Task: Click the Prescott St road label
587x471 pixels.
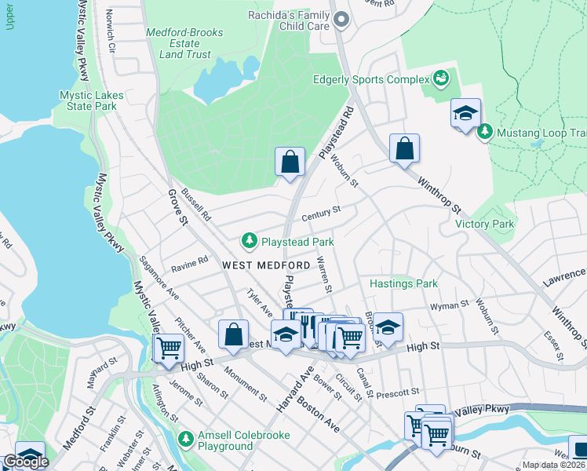Action: tap(398, 393)
